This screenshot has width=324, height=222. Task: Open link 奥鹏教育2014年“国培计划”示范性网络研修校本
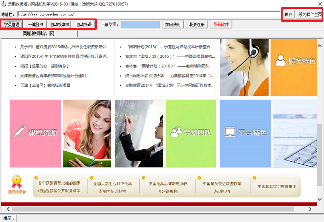(170, 85)
